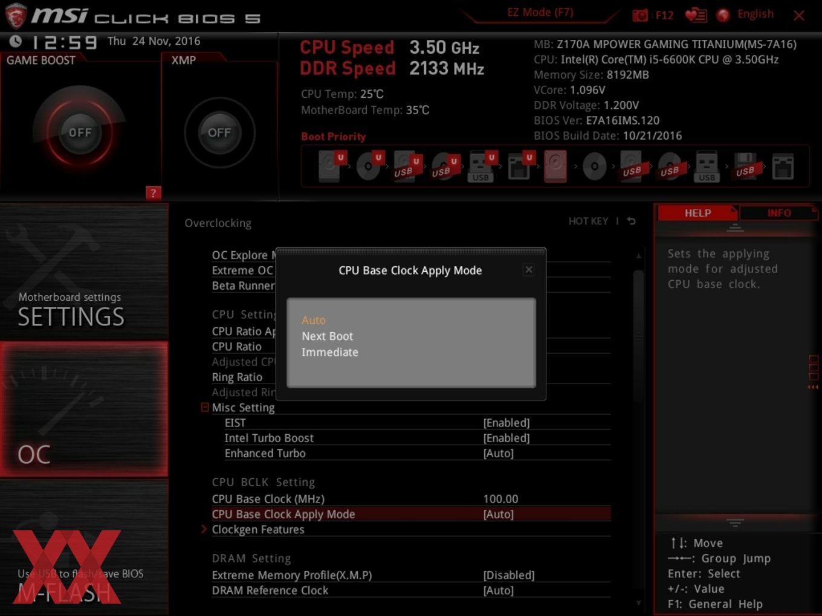Choose the Immediate option
Image resolution: width=822 pixels, height=616 pixels.
(x=330, y=352)
